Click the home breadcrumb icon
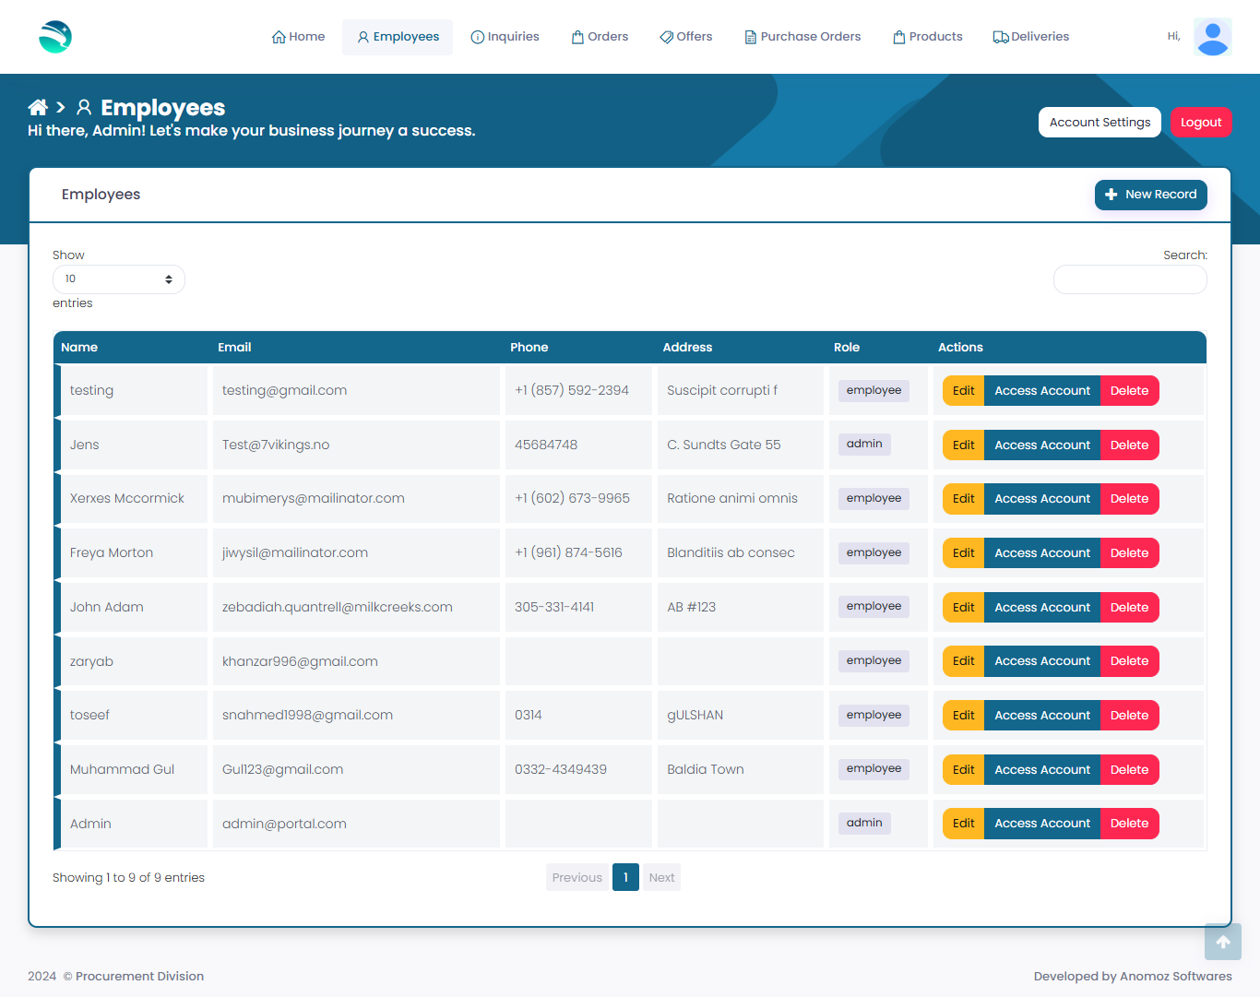Viewport: 1260px width, 997px height. pyautogui.click(x=38, y=107)
